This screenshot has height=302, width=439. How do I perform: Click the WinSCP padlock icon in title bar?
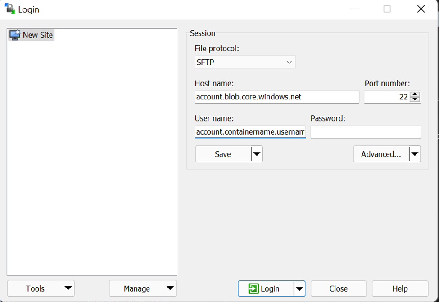[x=10, y=9]
